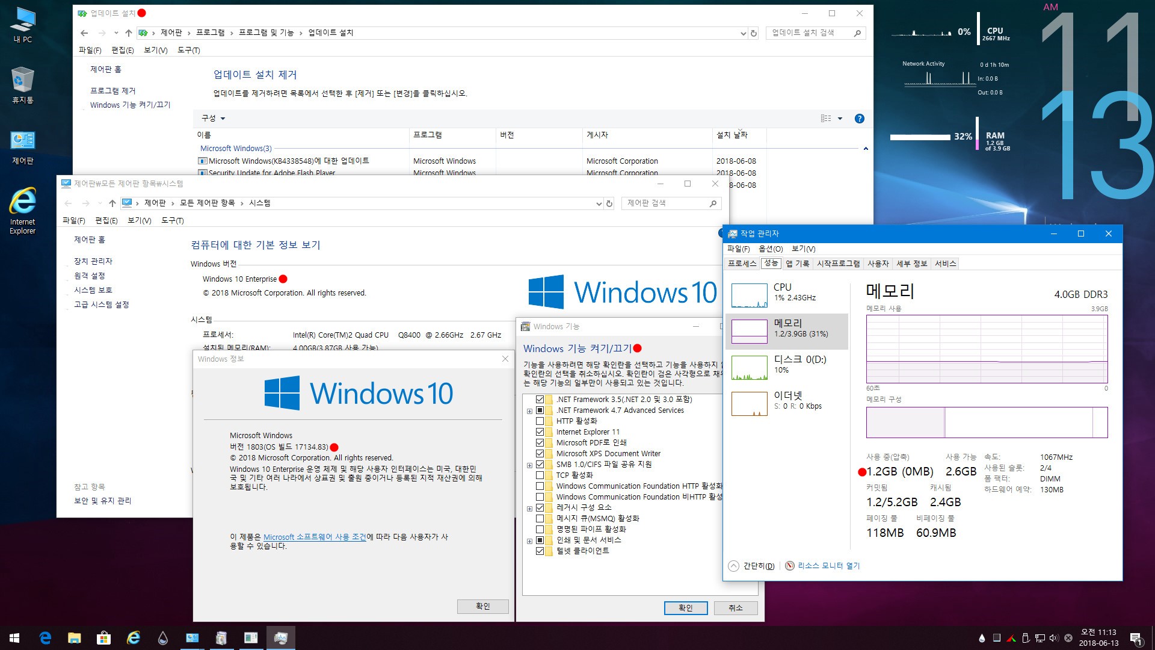The width and height of the screenshot is (1155, 650).
Task: Click 확인 in Windows 기능 dialog
Action: coord(686,608)
